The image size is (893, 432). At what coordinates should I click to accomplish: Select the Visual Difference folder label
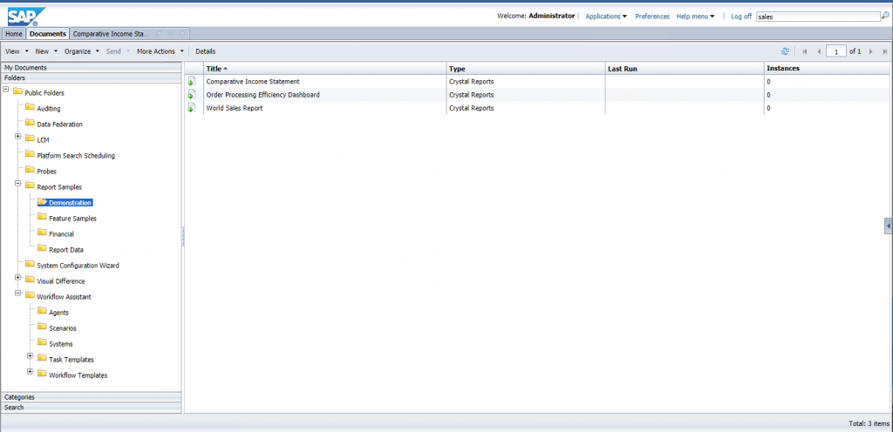pos(61,280)
